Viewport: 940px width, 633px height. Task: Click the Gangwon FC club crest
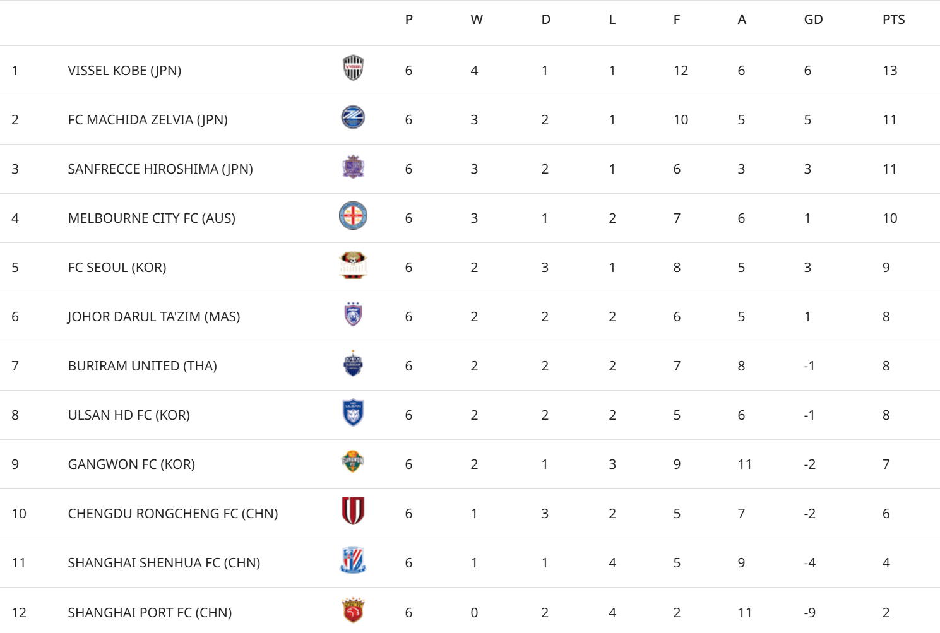click(353, 462)
